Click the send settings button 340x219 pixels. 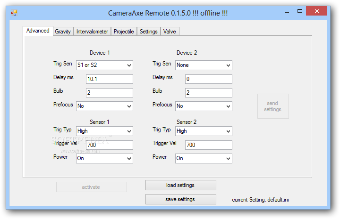(x=273, y=106)
